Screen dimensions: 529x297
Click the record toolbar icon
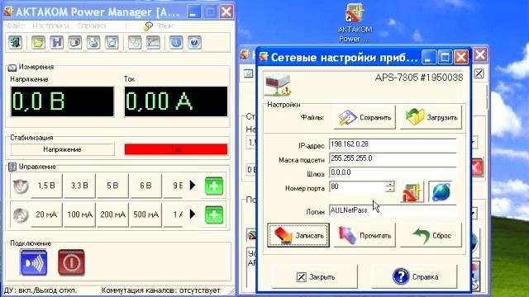click(75, 42)
